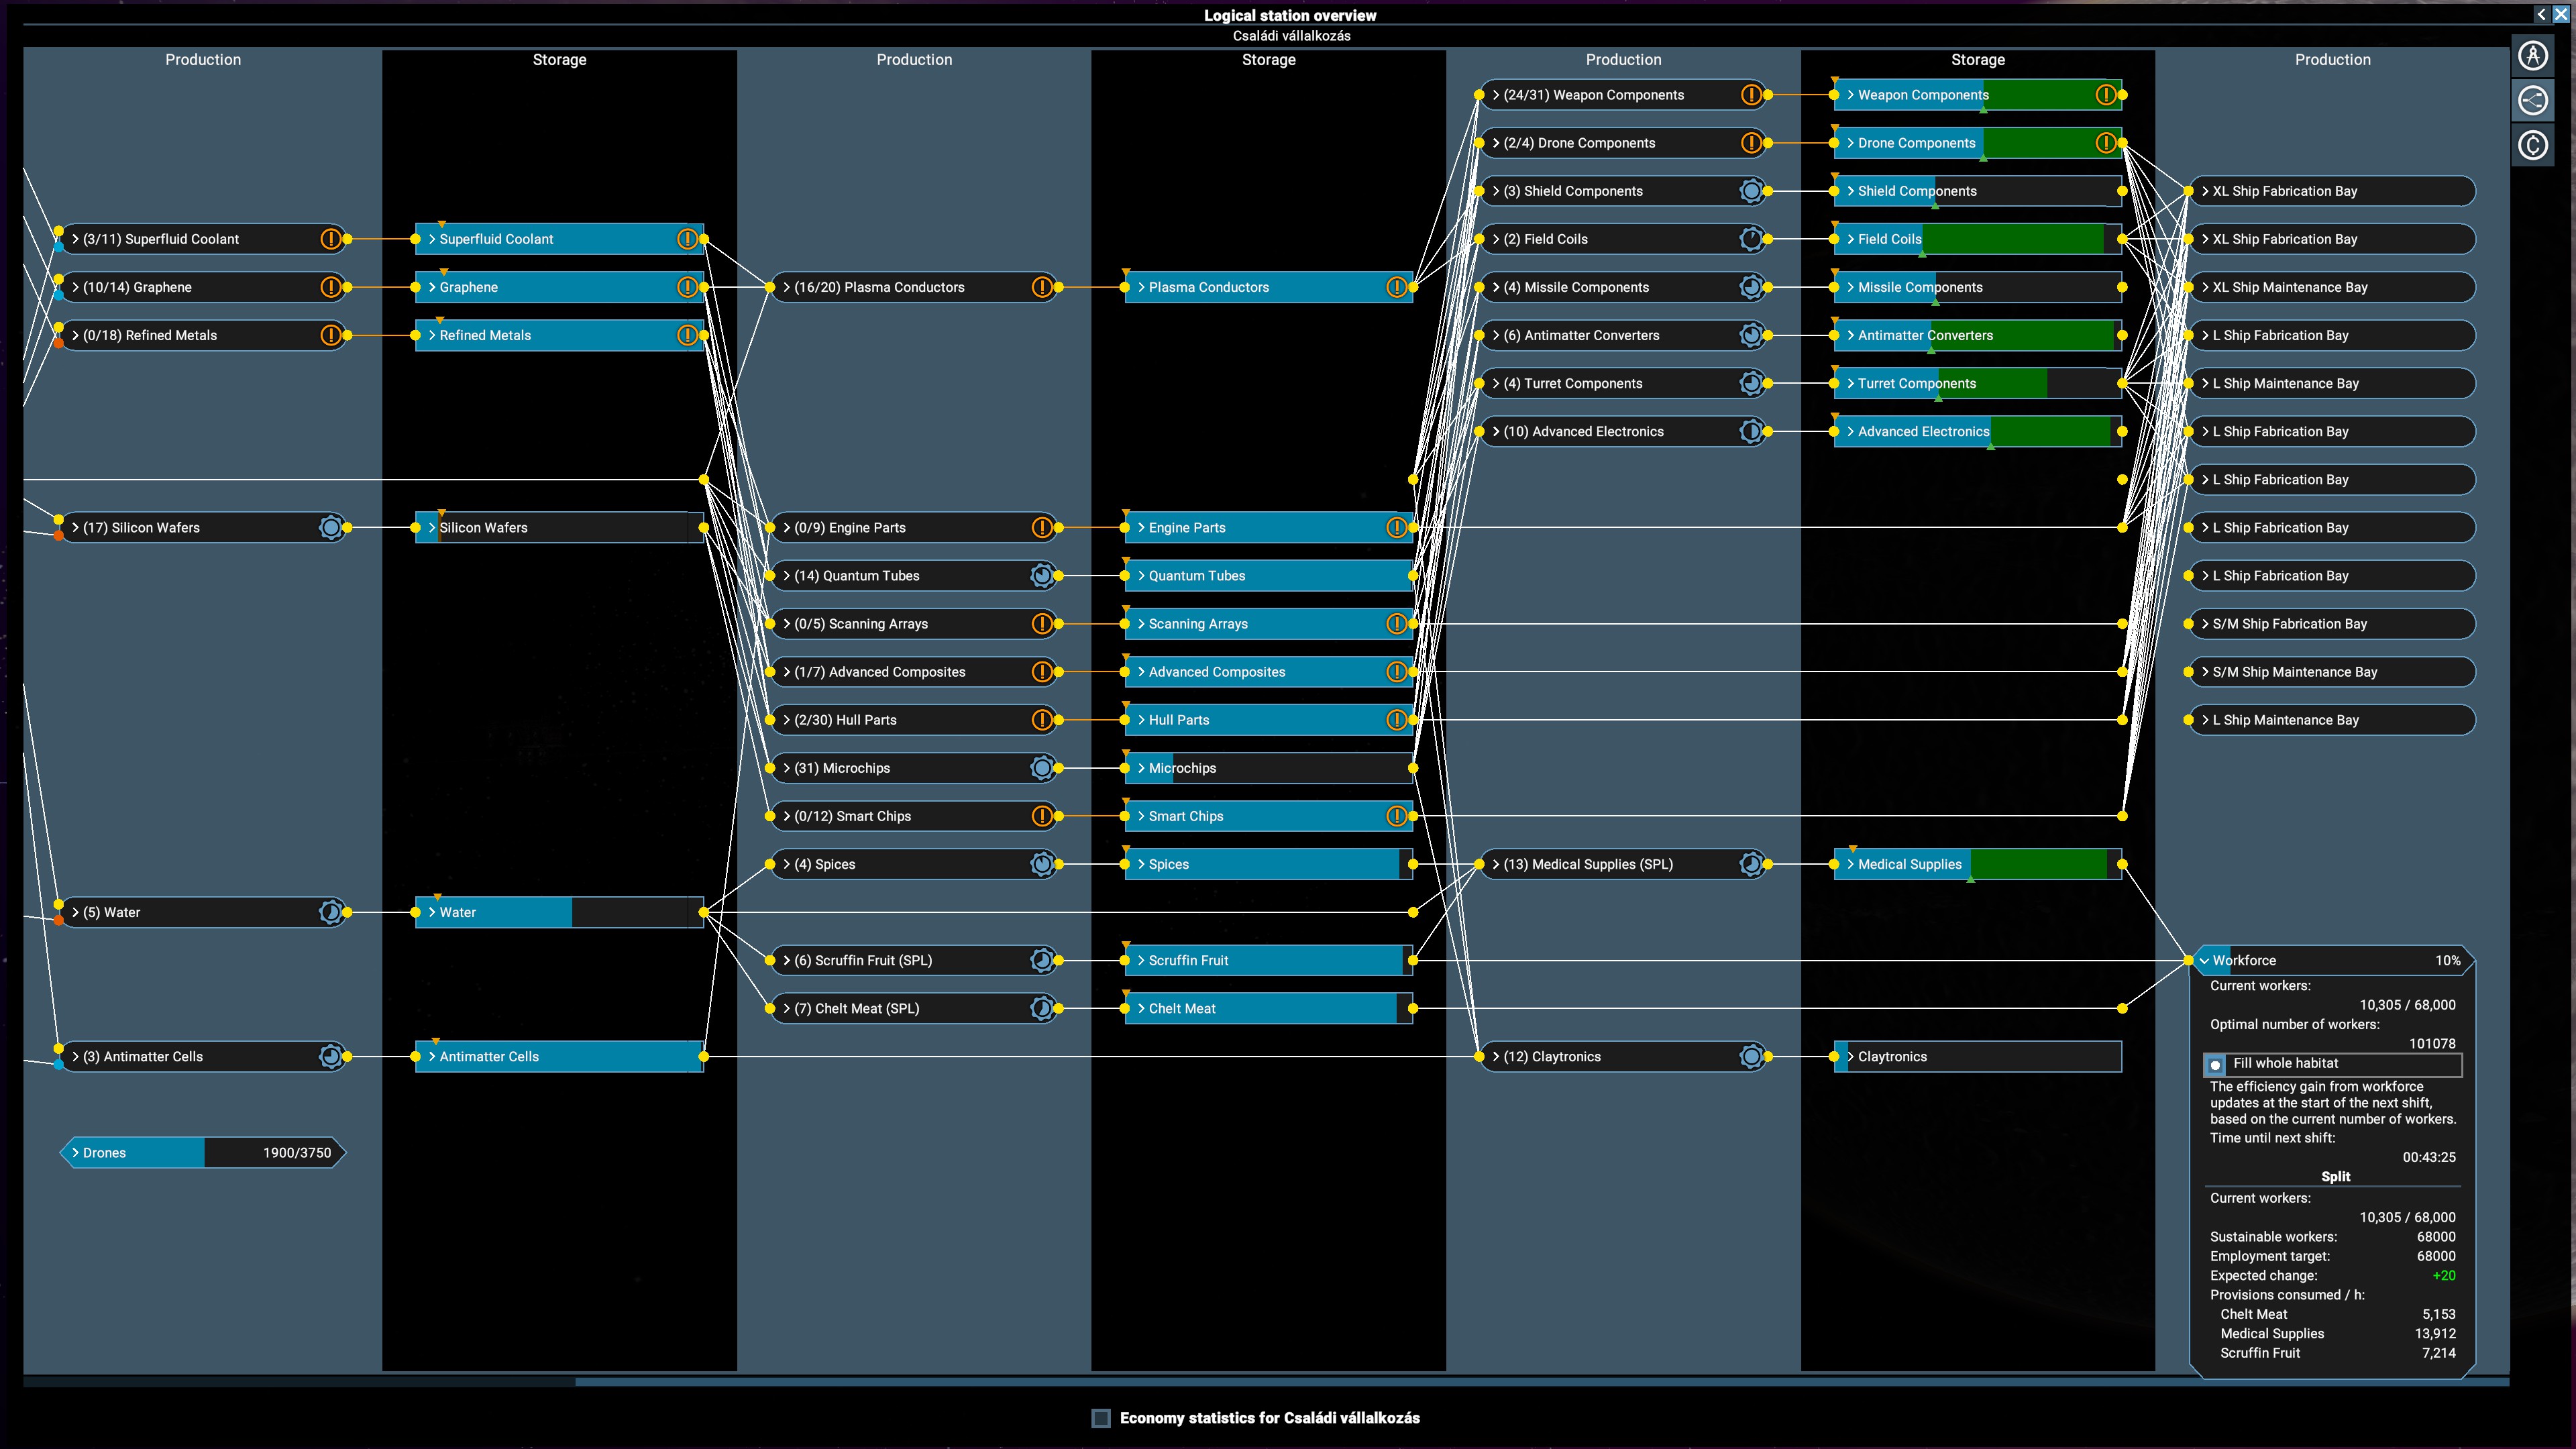Click Medical Supplies storage bar

[x=1977, y=864]
